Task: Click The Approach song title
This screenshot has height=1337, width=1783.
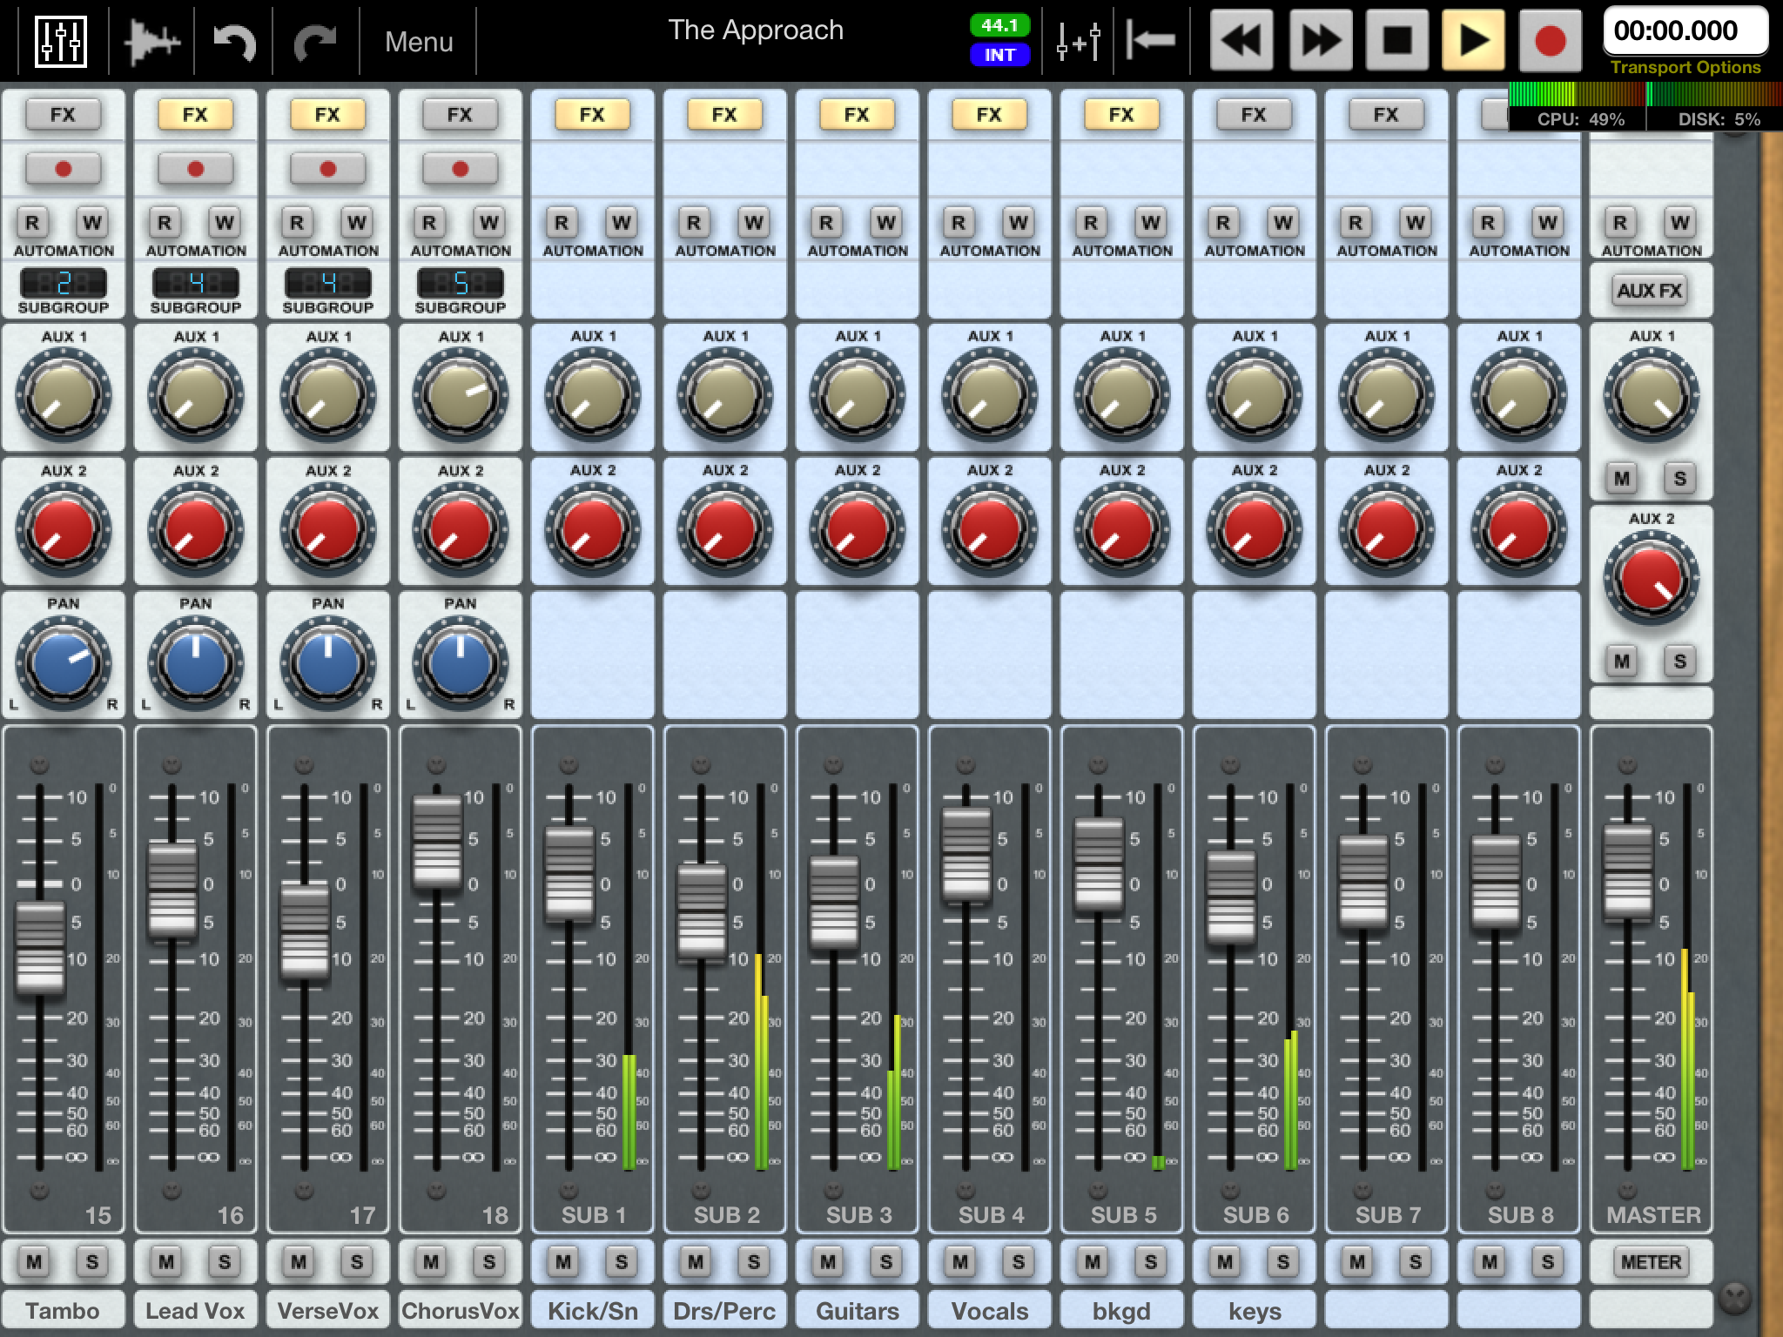Action: pyautogui.click(x=756, y=30)
